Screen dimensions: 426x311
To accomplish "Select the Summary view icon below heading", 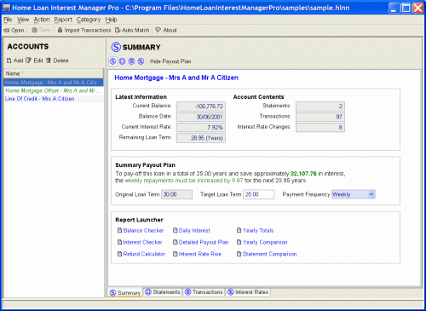I will pos(112,61).
